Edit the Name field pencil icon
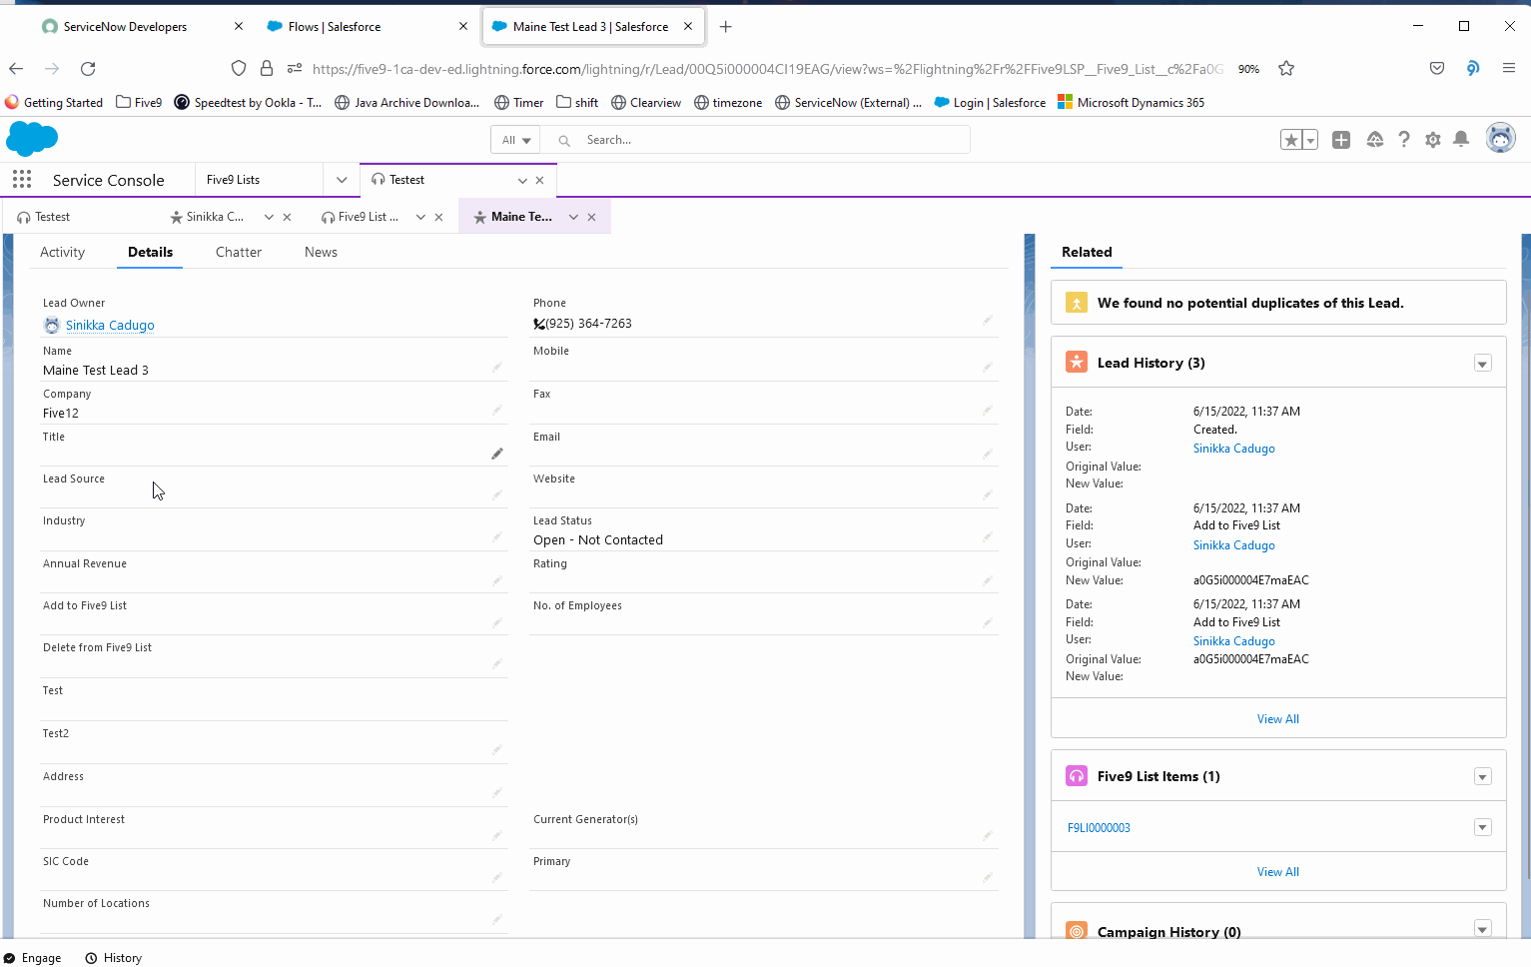The height and width of the screenshot is (967, 1531). click(497, 368)
